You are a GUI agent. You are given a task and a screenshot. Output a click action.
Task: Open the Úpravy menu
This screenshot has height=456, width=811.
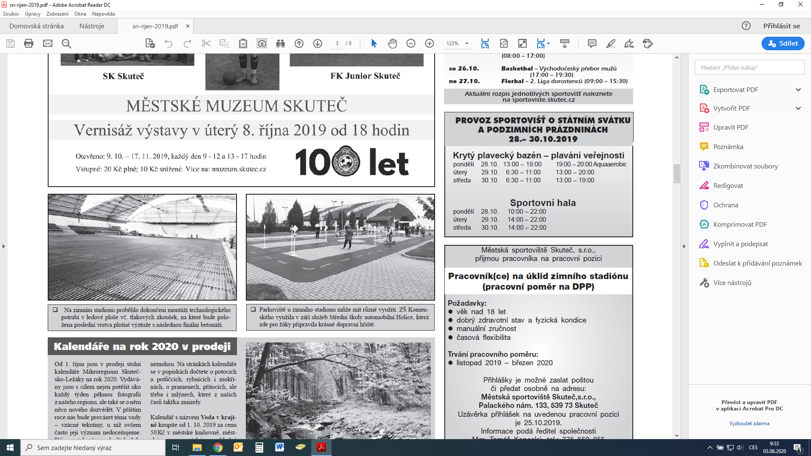33,14
